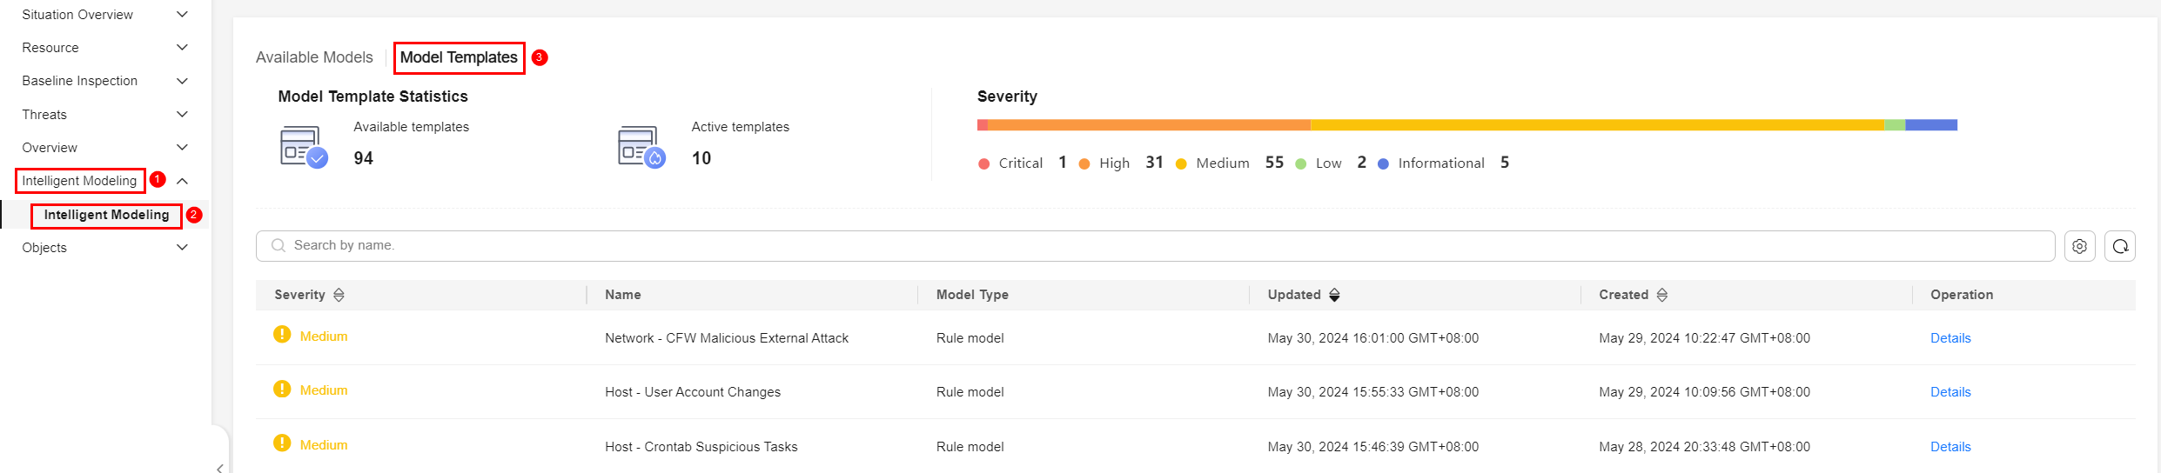The image size is (2161, 473).
Task: Collapse the left sidebar with the arrow
Action: [x=220, y=468]
